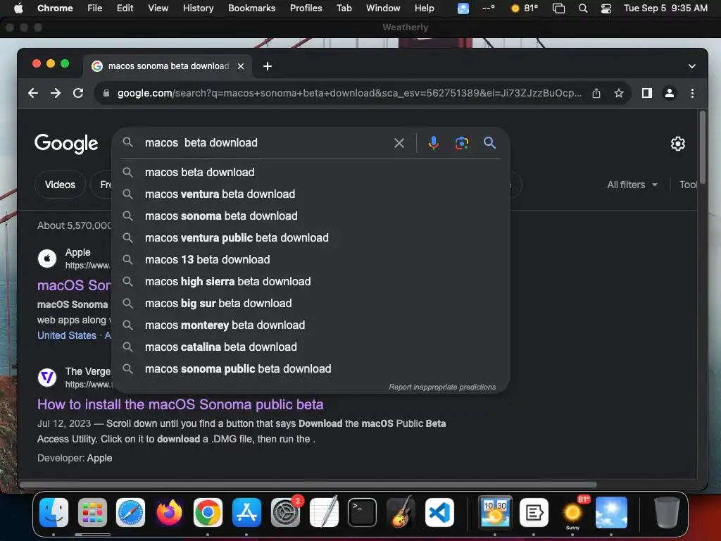This screenshot has height=541, width=721.
Task: Open Terminal from the Dock
Action: tap(363, 513)
